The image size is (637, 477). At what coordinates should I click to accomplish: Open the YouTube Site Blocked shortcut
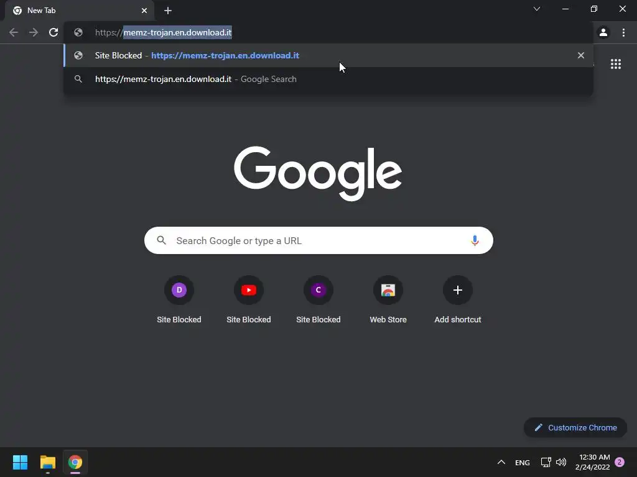[249, 300]
